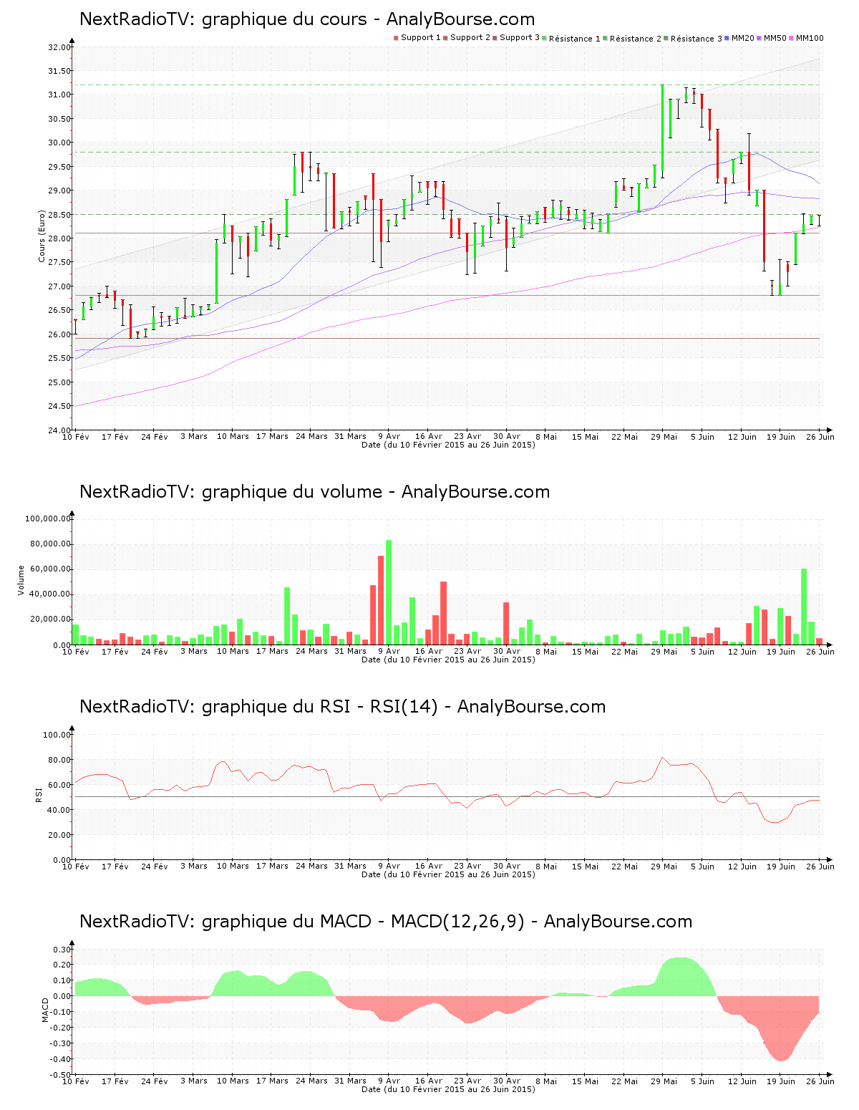The height and width of the screenshot is (1110, 859).
Task: Click the 'RSI' y-axis label
Action: [x=39, y=794]
